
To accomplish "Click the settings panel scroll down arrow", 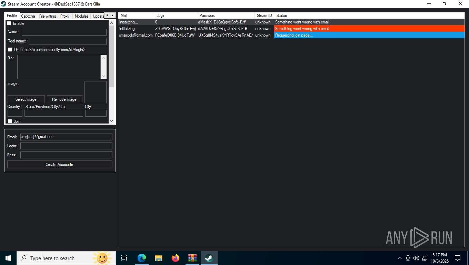I will tap(111, 121).
